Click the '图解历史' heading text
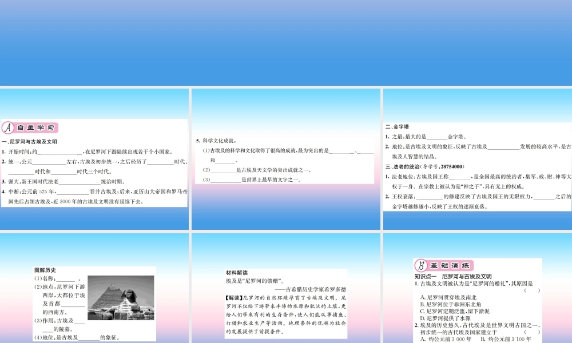This screenshot has height=343, width=572. (45, 270)
